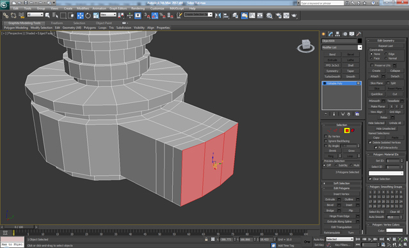This screenshot has height=248, width=409.
Task: Select the Edge constraint radio button
Action: 386,54
